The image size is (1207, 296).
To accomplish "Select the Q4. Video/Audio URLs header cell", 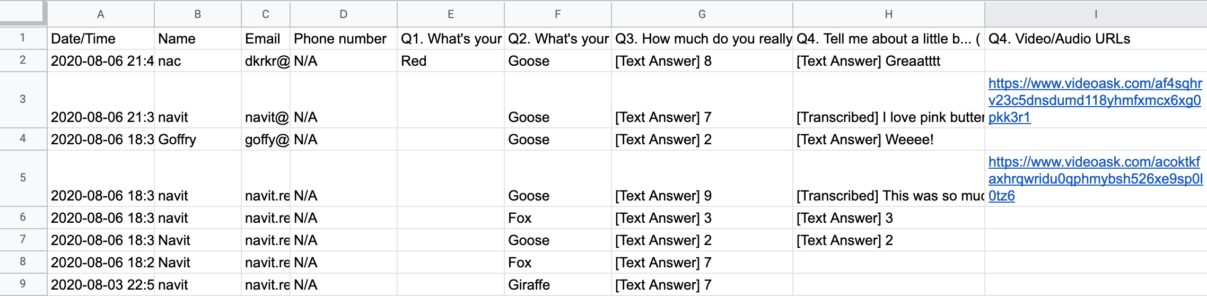I will click(x=1096, y=39).
